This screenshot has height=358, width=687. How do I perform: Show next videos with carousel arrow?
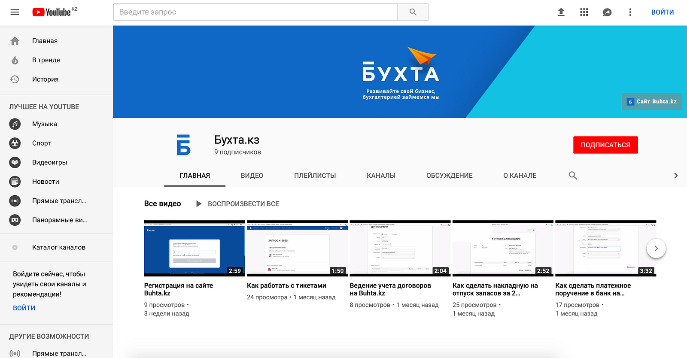click(656, 248)
